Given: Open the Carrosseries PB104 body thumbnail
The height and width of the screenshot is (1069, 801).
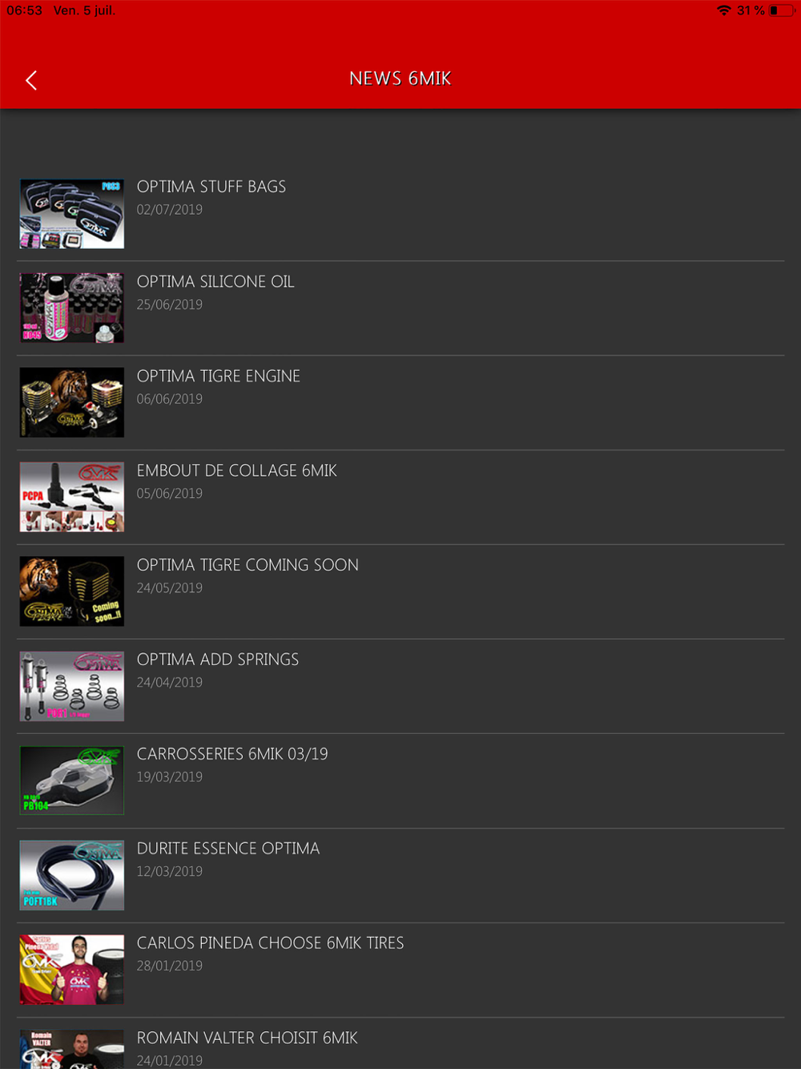Looking at the screenshot, I should point(72,781).
